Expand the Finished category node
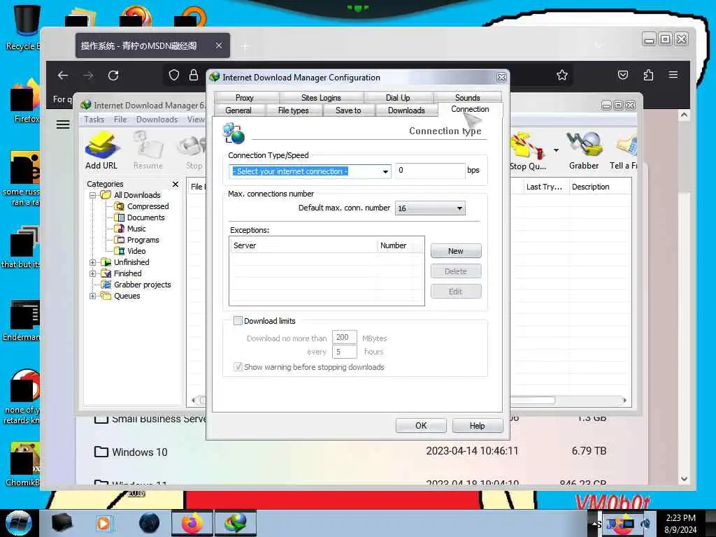 93,273
